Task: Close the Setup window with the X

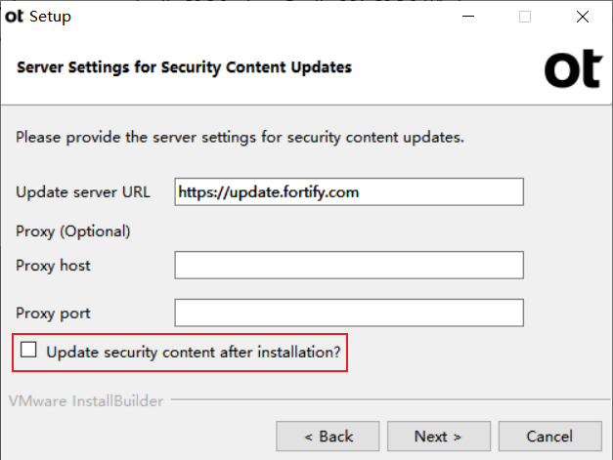Action: pyautogui.click(x=582, y=17)
